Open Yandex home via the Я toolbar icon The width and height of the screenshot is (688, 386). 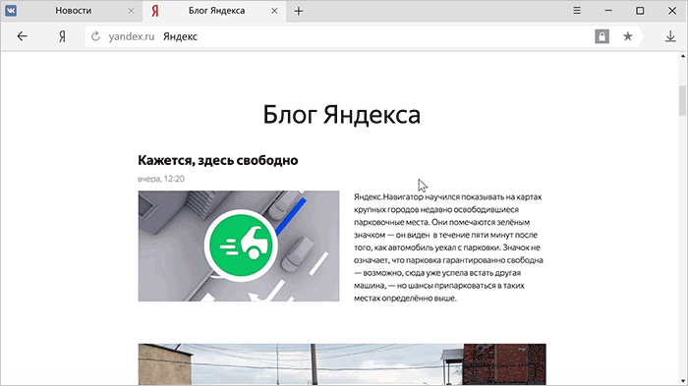click(x=62, y=36)
